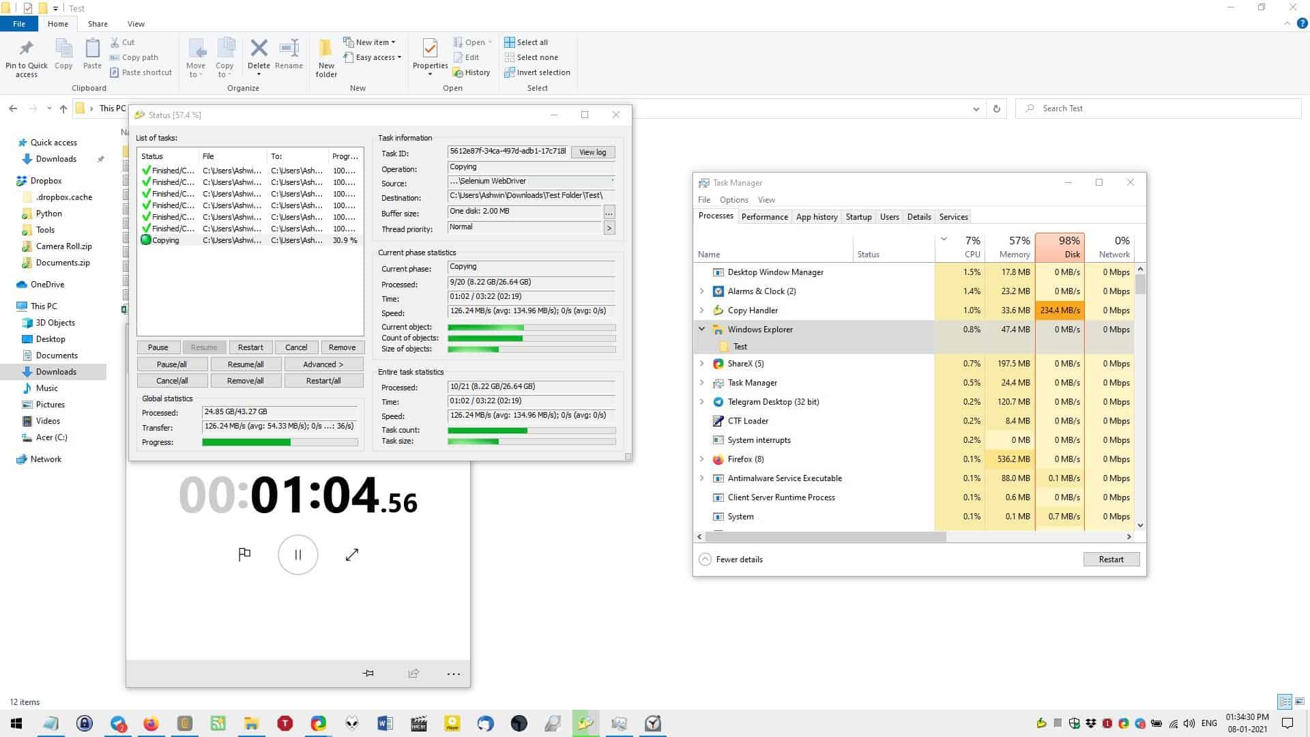This screenshot has height=737, width=1310.
Task: Expand Alarms & Clock process group
Action: (x=701, y=291)
